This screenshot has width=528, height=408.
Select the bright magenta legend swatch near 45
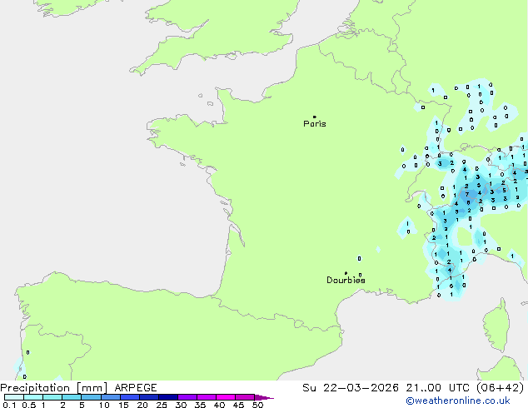click(x=245, y=398)
